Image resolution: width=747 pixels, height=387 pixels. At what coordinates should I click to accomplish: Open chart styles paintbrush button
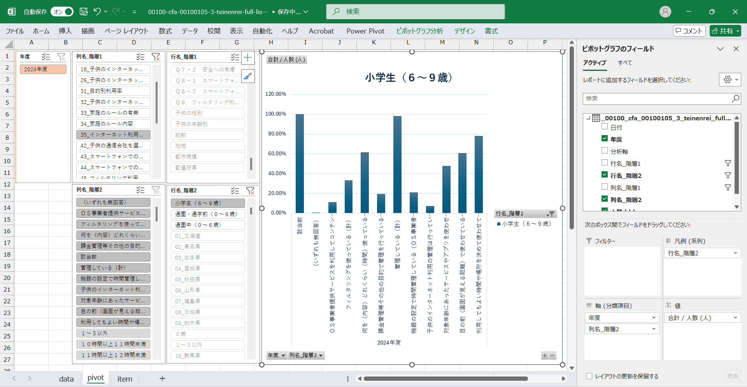point(248,76)
